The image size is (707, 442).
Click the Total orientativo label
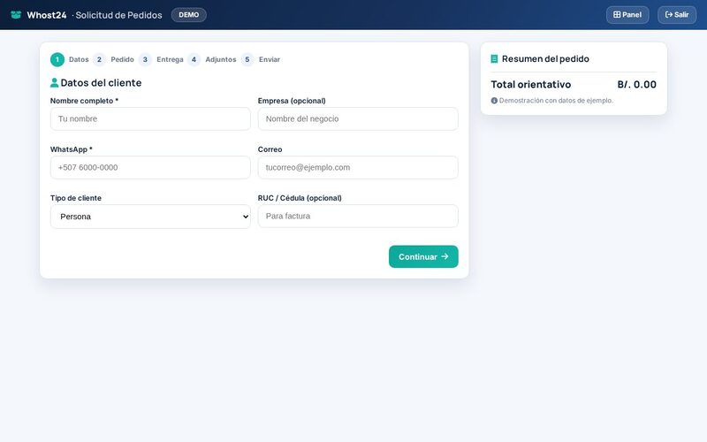(531, 84)
